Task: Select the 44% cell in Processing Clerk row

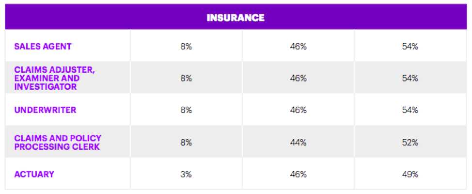Action: [298, 142]
